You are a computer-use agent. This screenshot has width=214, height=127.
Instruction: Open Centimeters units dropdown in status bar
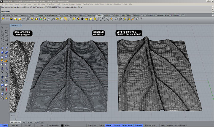click(x=54, y=125)
